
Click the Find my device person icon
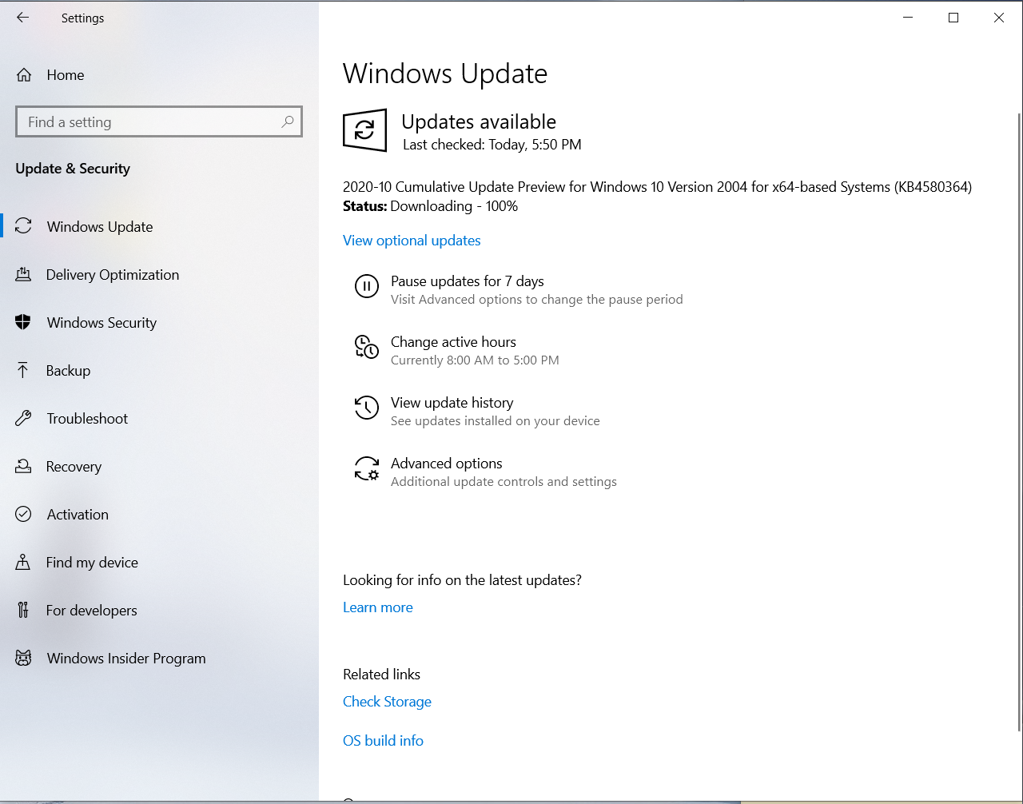23,562
